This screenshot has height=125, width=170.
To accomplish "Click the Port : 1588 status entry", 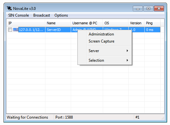I will coord(64,117).
